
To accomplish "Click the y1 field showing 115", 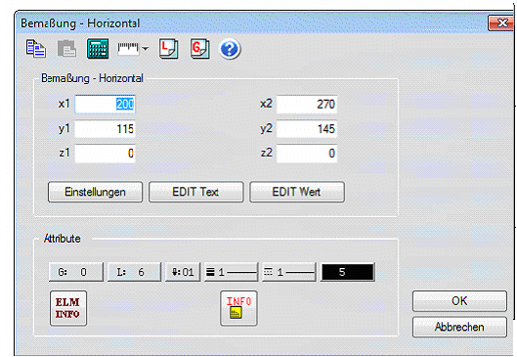I will (106, 129).
